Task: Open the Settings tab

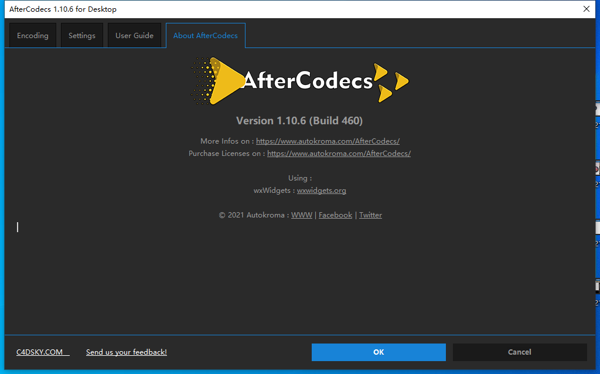Action: (x=81, y=35)
